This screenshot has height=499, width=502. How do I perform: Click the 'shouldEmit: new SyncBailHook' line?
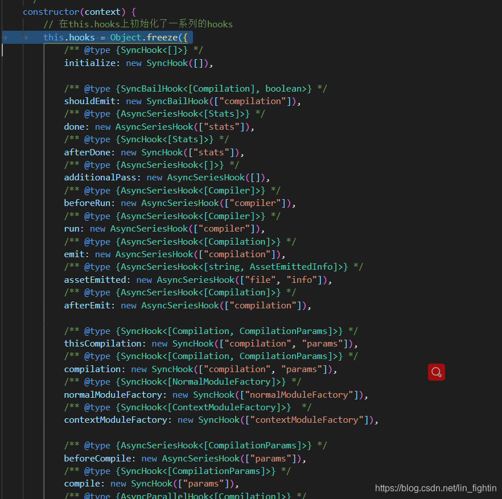(182, 101)
